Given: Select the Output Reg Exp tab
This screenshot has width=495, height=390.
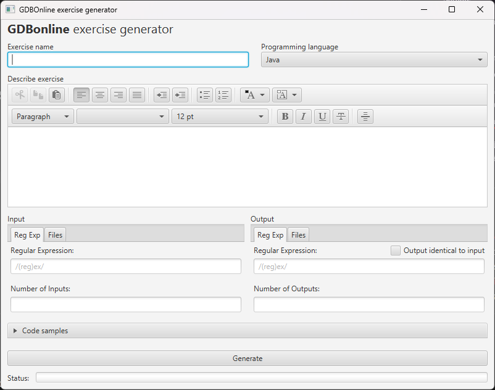Looking at the screenshot, I should [x=270, y=234].
